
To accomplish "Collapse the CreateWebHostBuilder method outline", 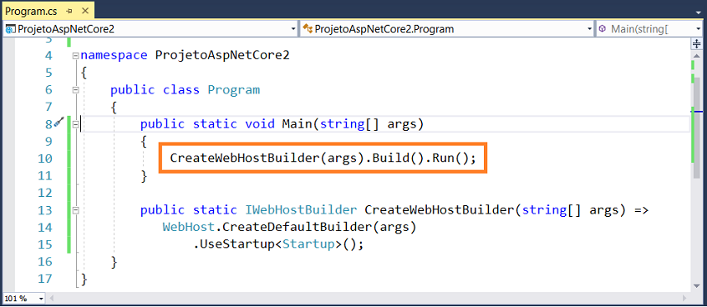I will [75, 209].
